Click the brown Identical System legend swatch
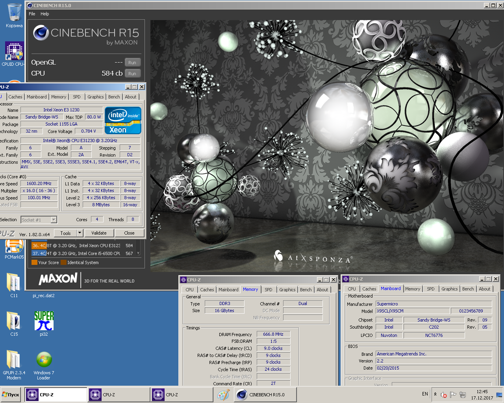Screen dimensions: 504x403 [63, 263]
